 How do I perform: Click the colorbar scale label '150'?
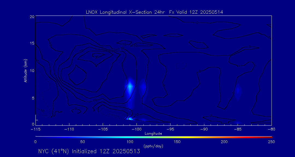(178, 142)
